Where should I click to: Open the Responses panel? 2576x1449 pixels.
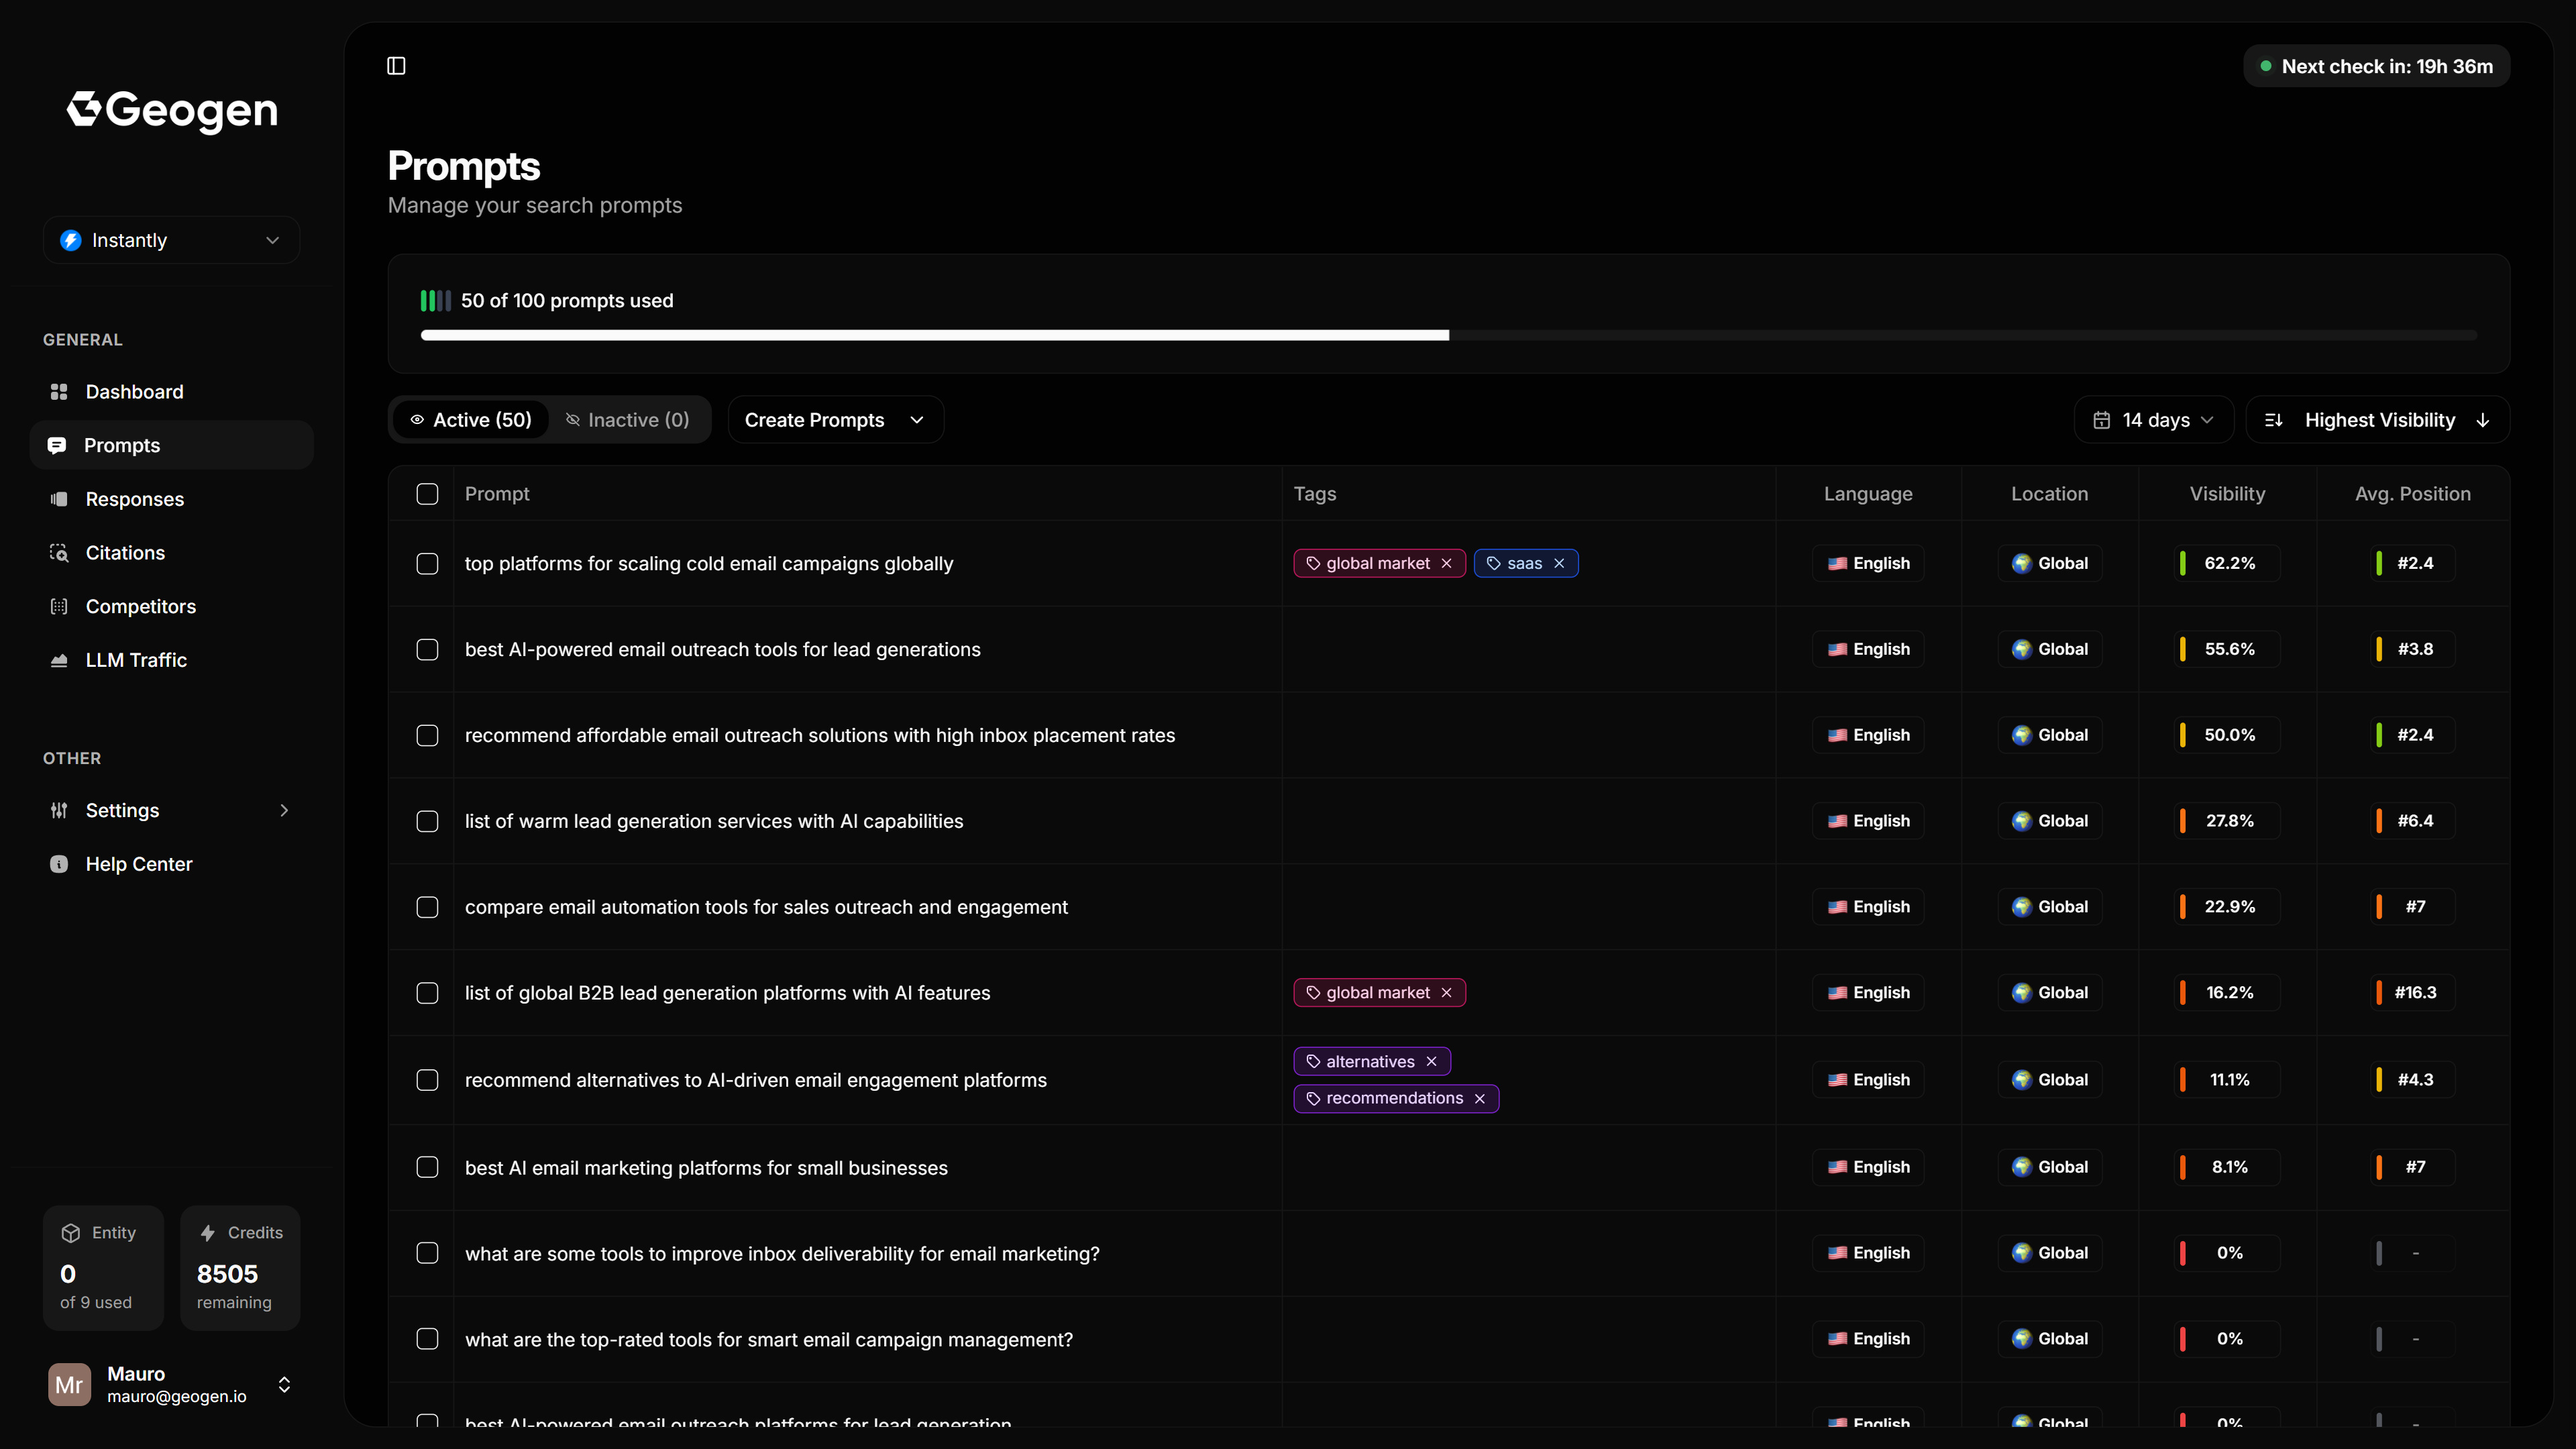pyautogui.click(x=135, y=498)
